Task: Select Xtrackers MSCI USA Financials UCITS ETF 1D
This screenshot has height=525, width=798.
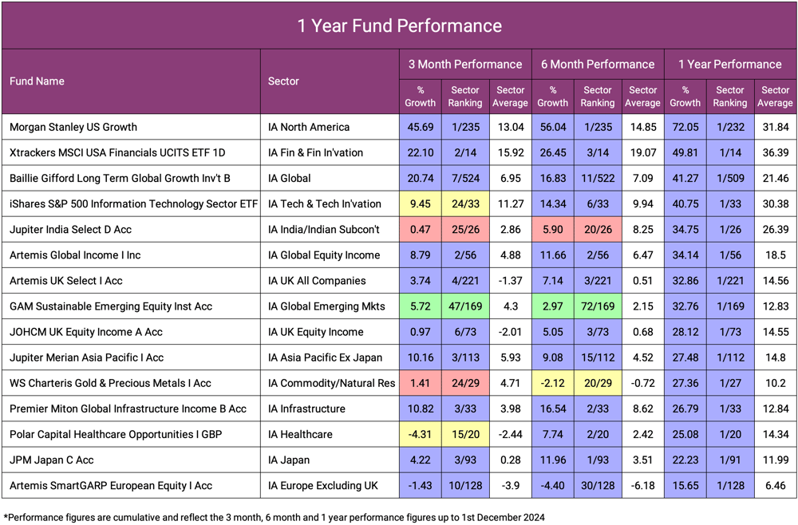Action: [x=117, y=152]
